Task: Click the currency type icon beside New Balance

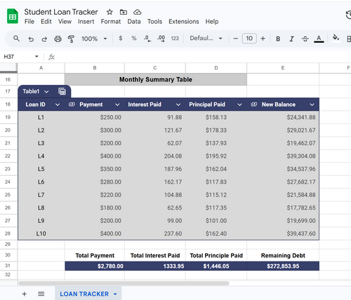Action: 254,104
